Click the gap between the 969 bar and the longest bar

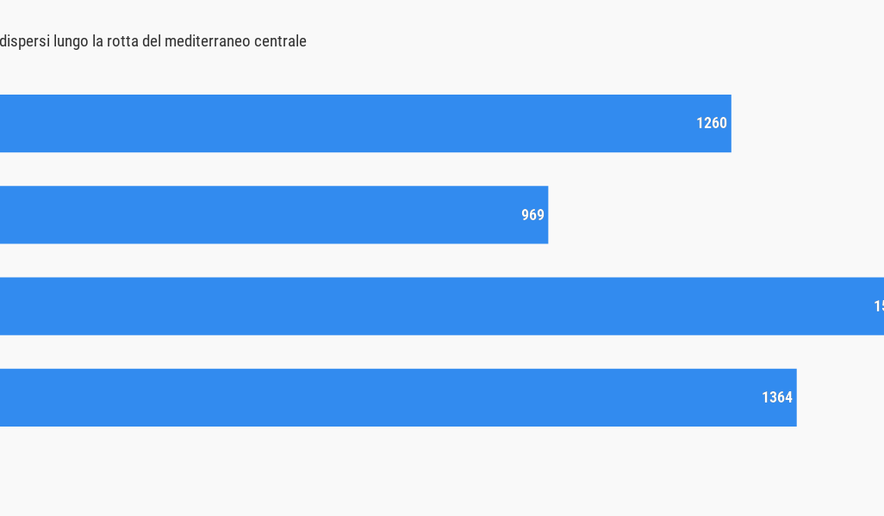pyautogui.click(x=442, y=261)
